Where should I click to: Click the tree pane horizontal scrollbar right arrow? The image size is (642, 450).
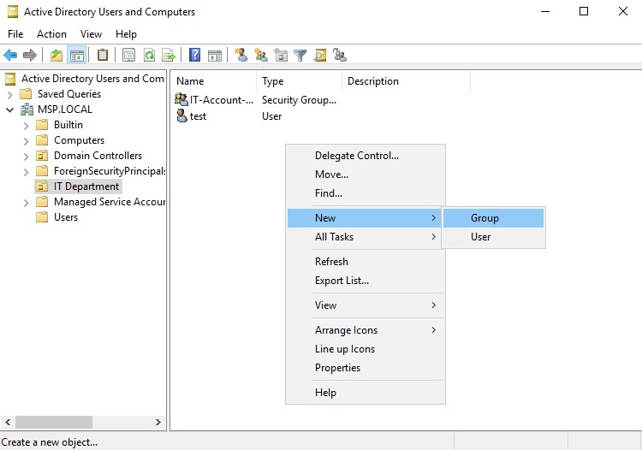(158, 423)
